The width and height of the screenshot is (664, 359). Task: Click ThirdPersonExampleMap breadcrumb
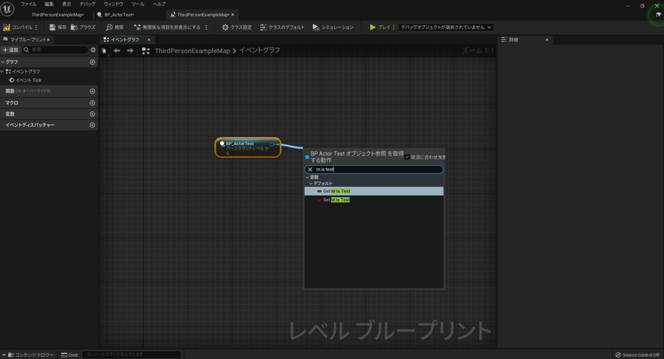[192, 51]
